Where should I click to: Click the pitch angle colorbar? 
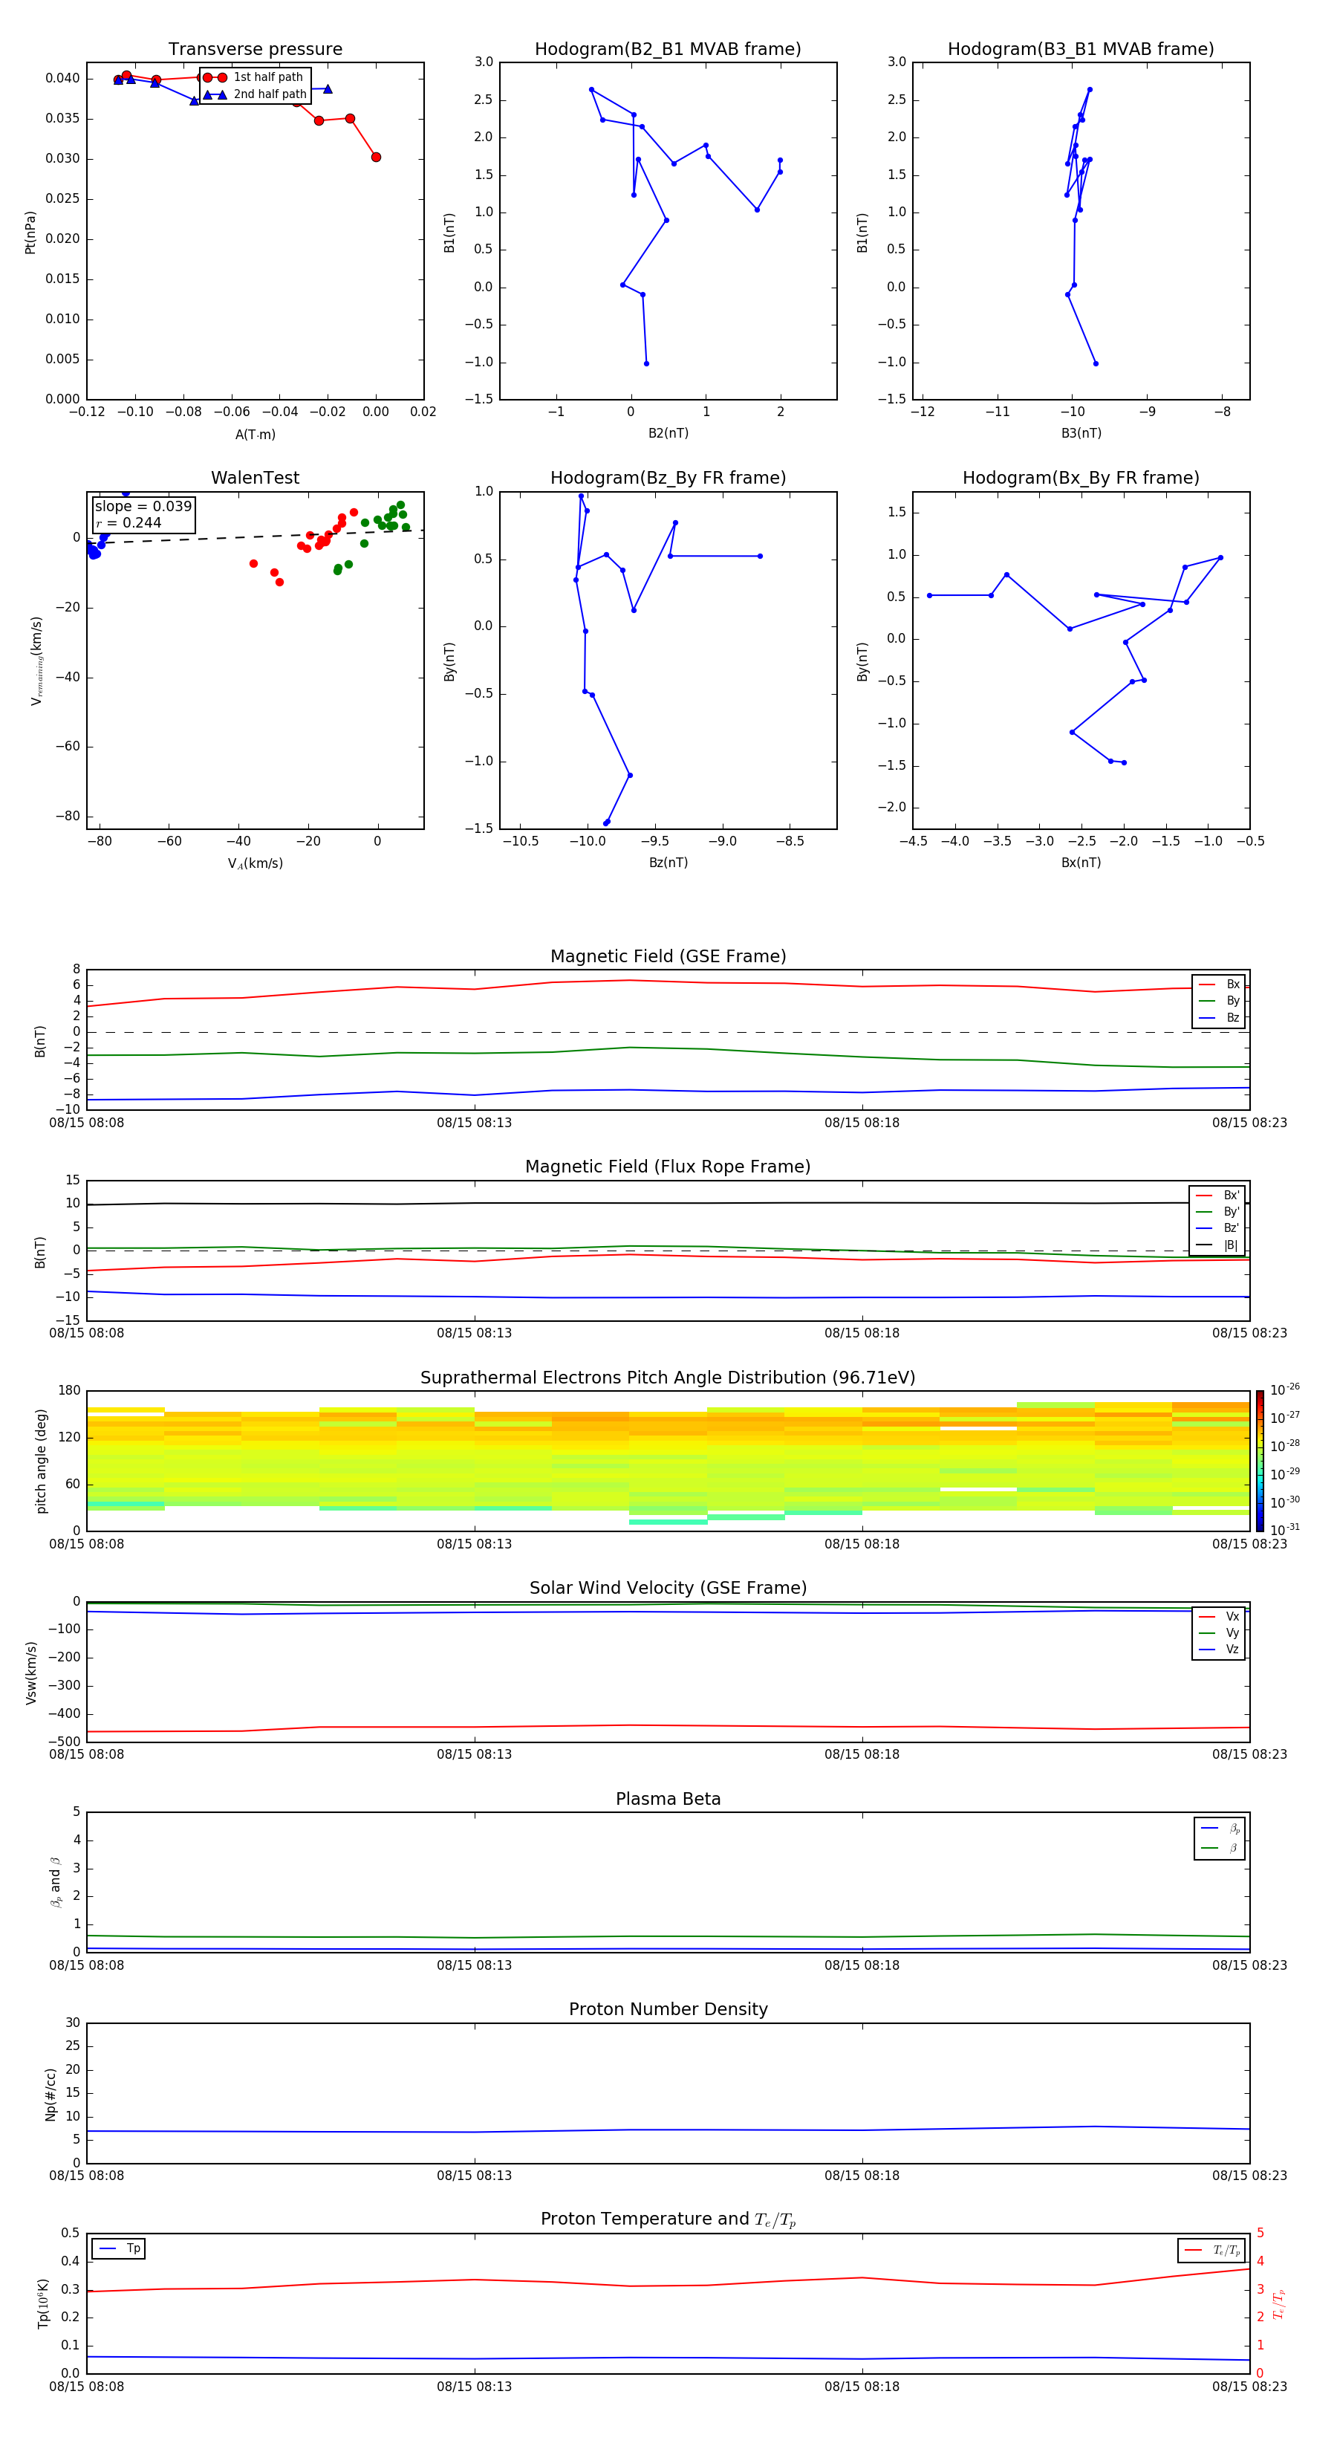[x=1260, y=1461]
